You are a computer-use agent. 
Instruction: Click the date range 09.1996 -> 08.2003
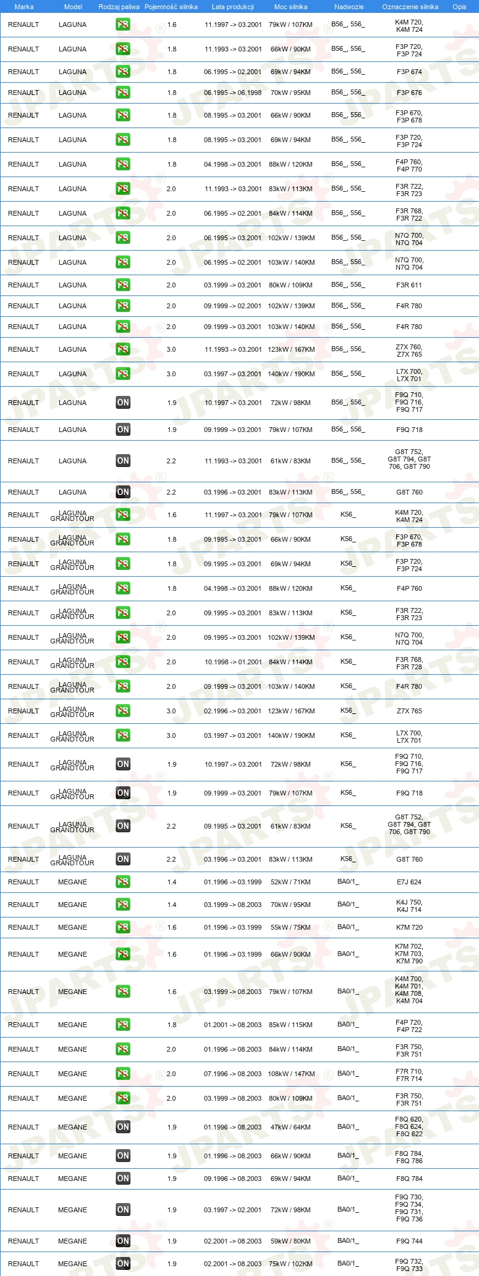click(233, 1179)
